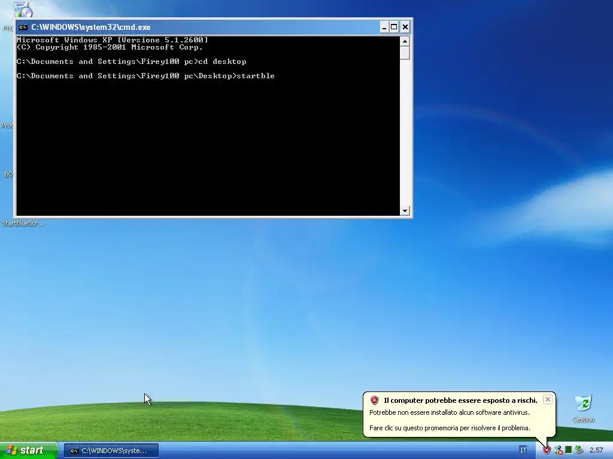The image size is (613, 459).
Task: Click the 'Fare clic su questo promemoria' text
Action: coord(450,428)
